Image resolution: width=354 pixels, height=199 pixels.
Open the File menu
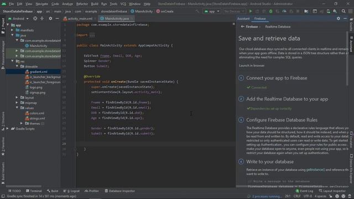(x=11, y=4)
